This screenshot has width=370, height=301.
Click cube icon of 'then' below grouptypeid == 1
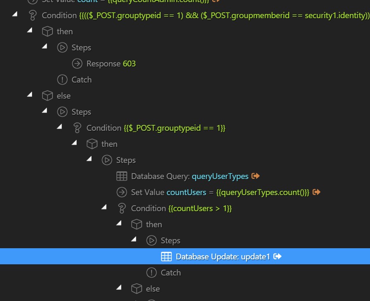(x=92, y=144)
